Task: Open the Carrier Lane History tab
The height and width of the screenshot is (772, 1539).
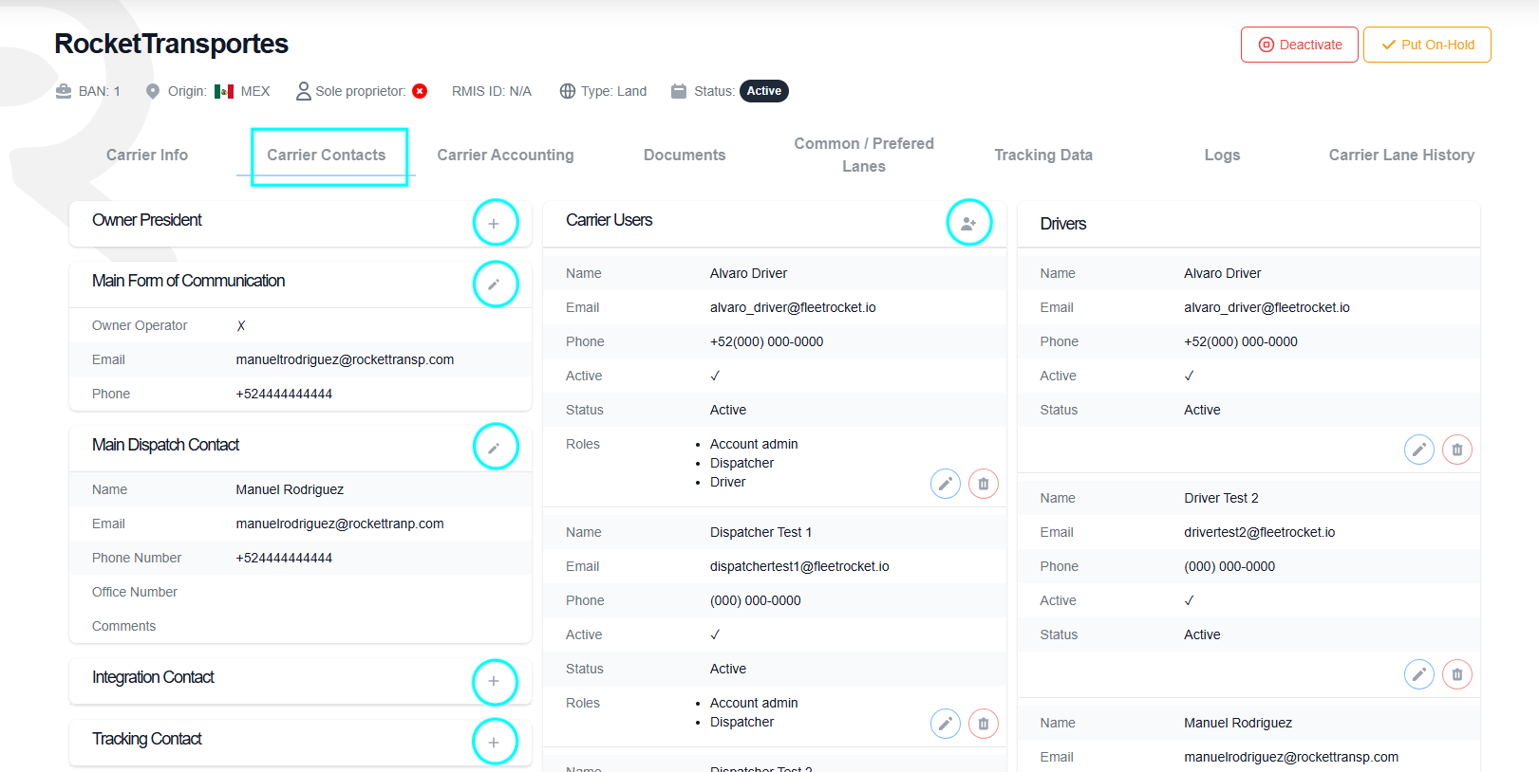Action: (1401, 155)
